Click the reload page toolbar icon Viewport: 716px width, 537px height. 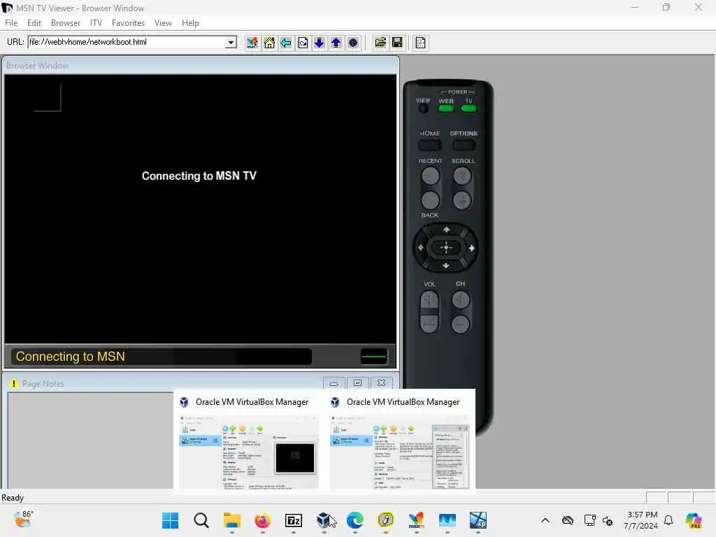click(303, 43)
